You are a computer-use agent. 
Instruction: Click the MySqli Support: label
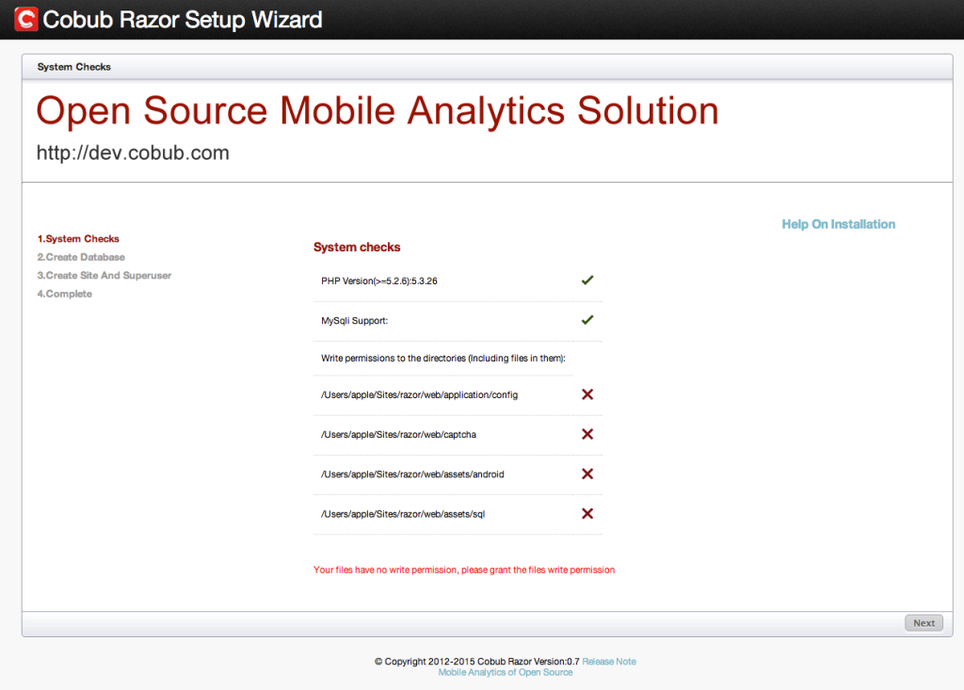coord(354,321)
